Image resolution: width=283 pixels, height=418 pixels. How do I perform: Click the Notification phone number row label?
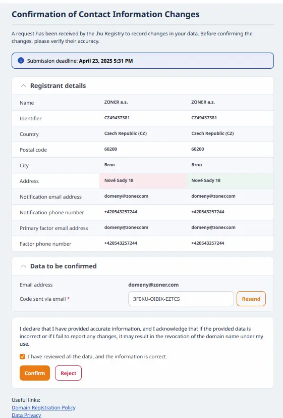52,212
